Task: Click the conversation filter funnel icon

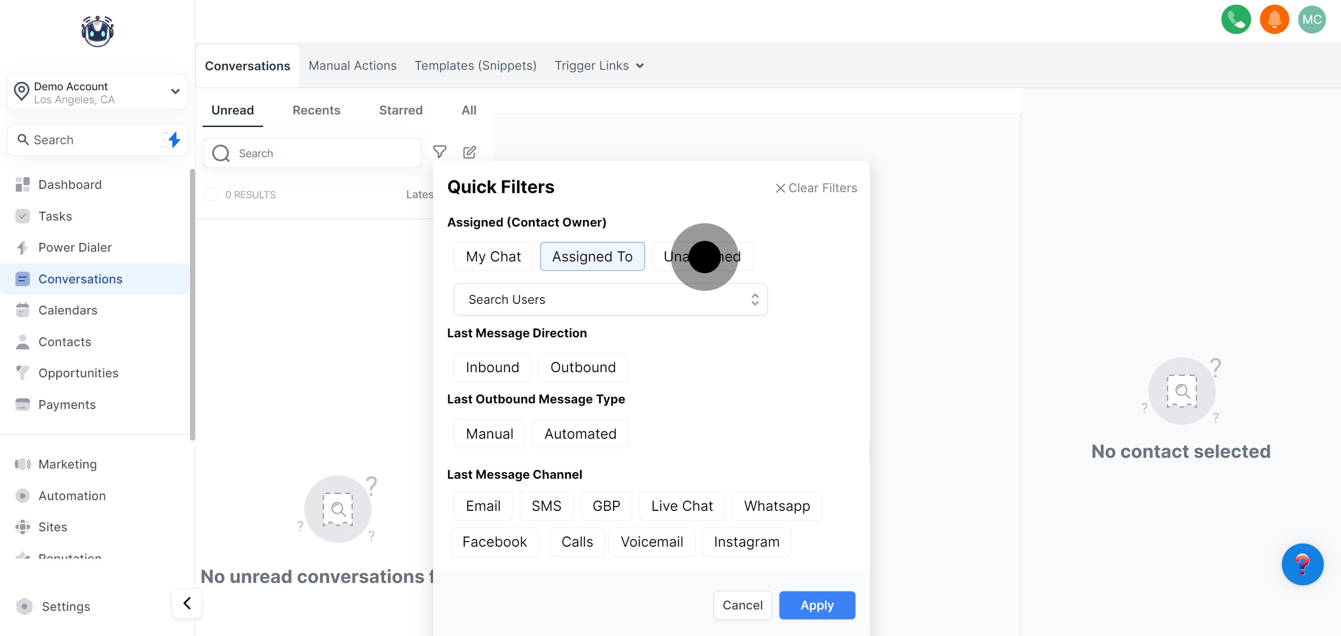Action: coord(440,152)
